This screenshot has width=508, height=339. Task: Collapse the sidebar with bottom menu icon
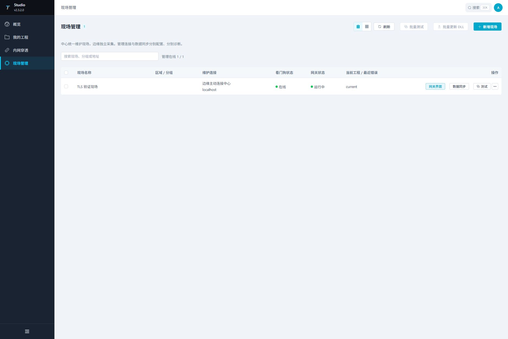[27, 331]
